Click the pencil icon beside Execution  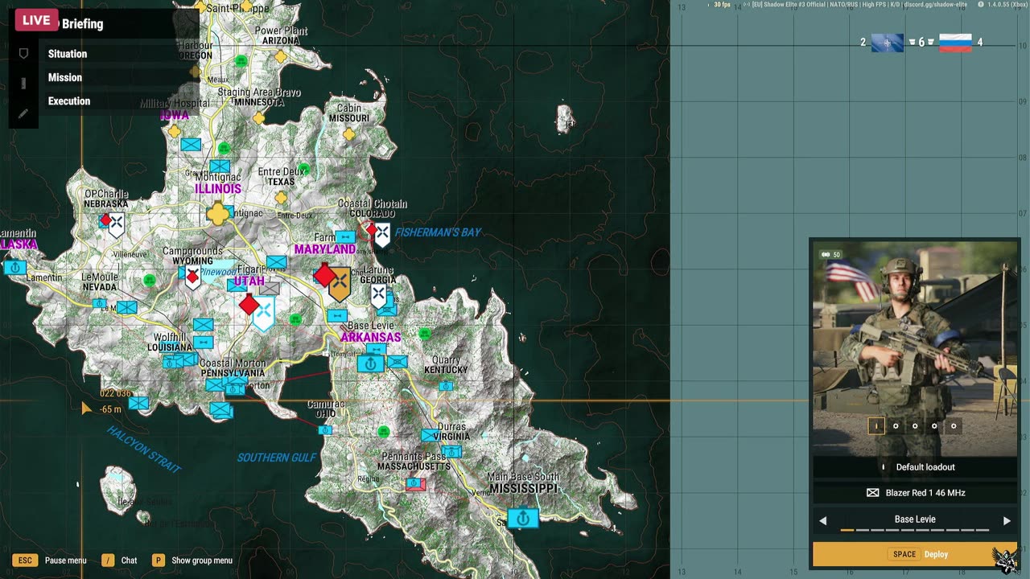[x=23, y=113]
